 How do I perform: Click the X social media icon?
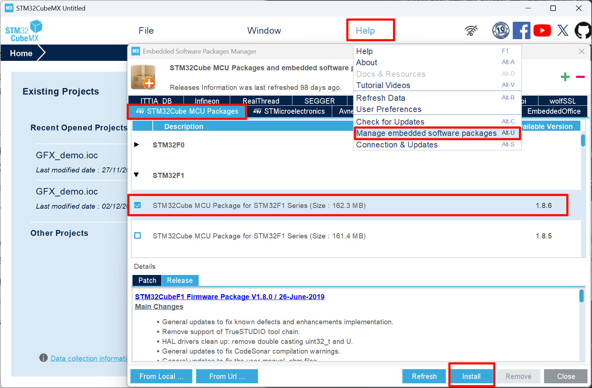pos(563,30)
